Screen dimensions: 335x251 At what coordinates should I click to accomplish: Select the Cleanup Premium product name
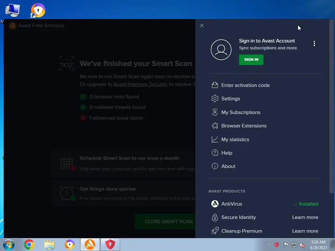[242, 231]
